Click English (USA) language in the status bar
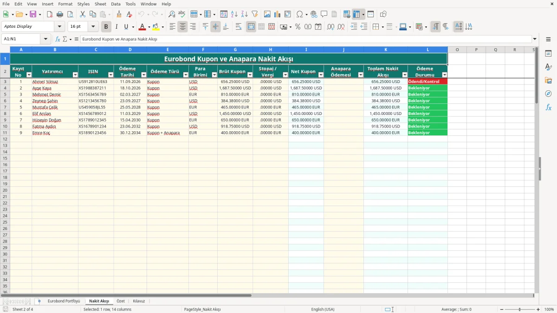Viewport: 557px width, 313px height. [x=323, y=309]
